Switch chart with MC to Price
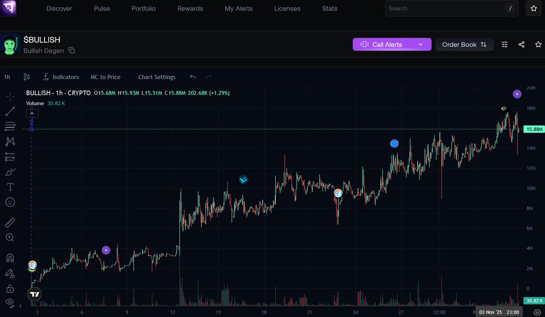The width and height of the screenshot is (545, 317). point(105,77)
